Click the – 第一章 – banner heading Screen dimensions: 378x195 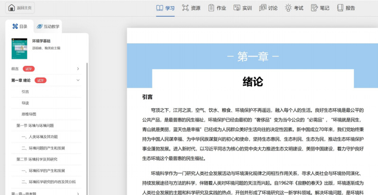pos(252,56)
